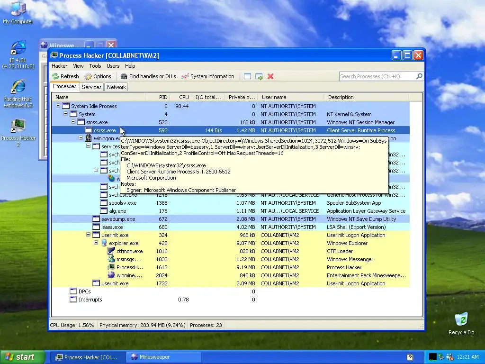The height and width of the screenshot is (364, 485).
Task: Open the fucking that windows 8.2 shortcut
Action: 18,93
